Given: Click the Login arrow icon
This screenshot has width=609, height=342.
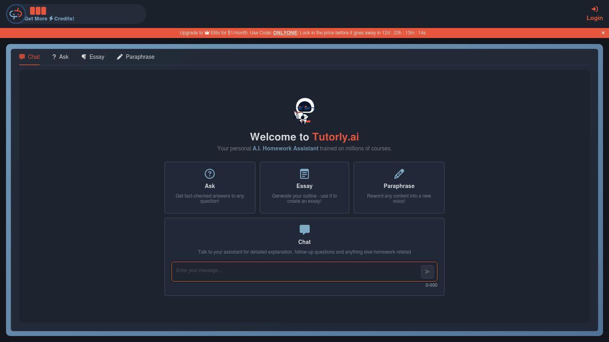Looking at the screenshot, I should coord(595,9).
